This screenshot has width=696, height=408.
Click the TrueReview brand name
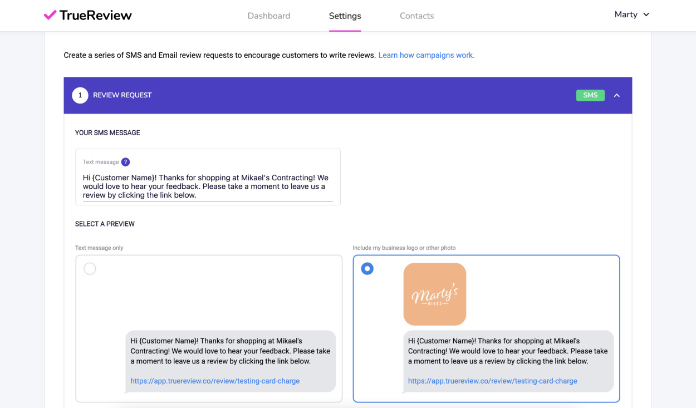coord(96,15)
